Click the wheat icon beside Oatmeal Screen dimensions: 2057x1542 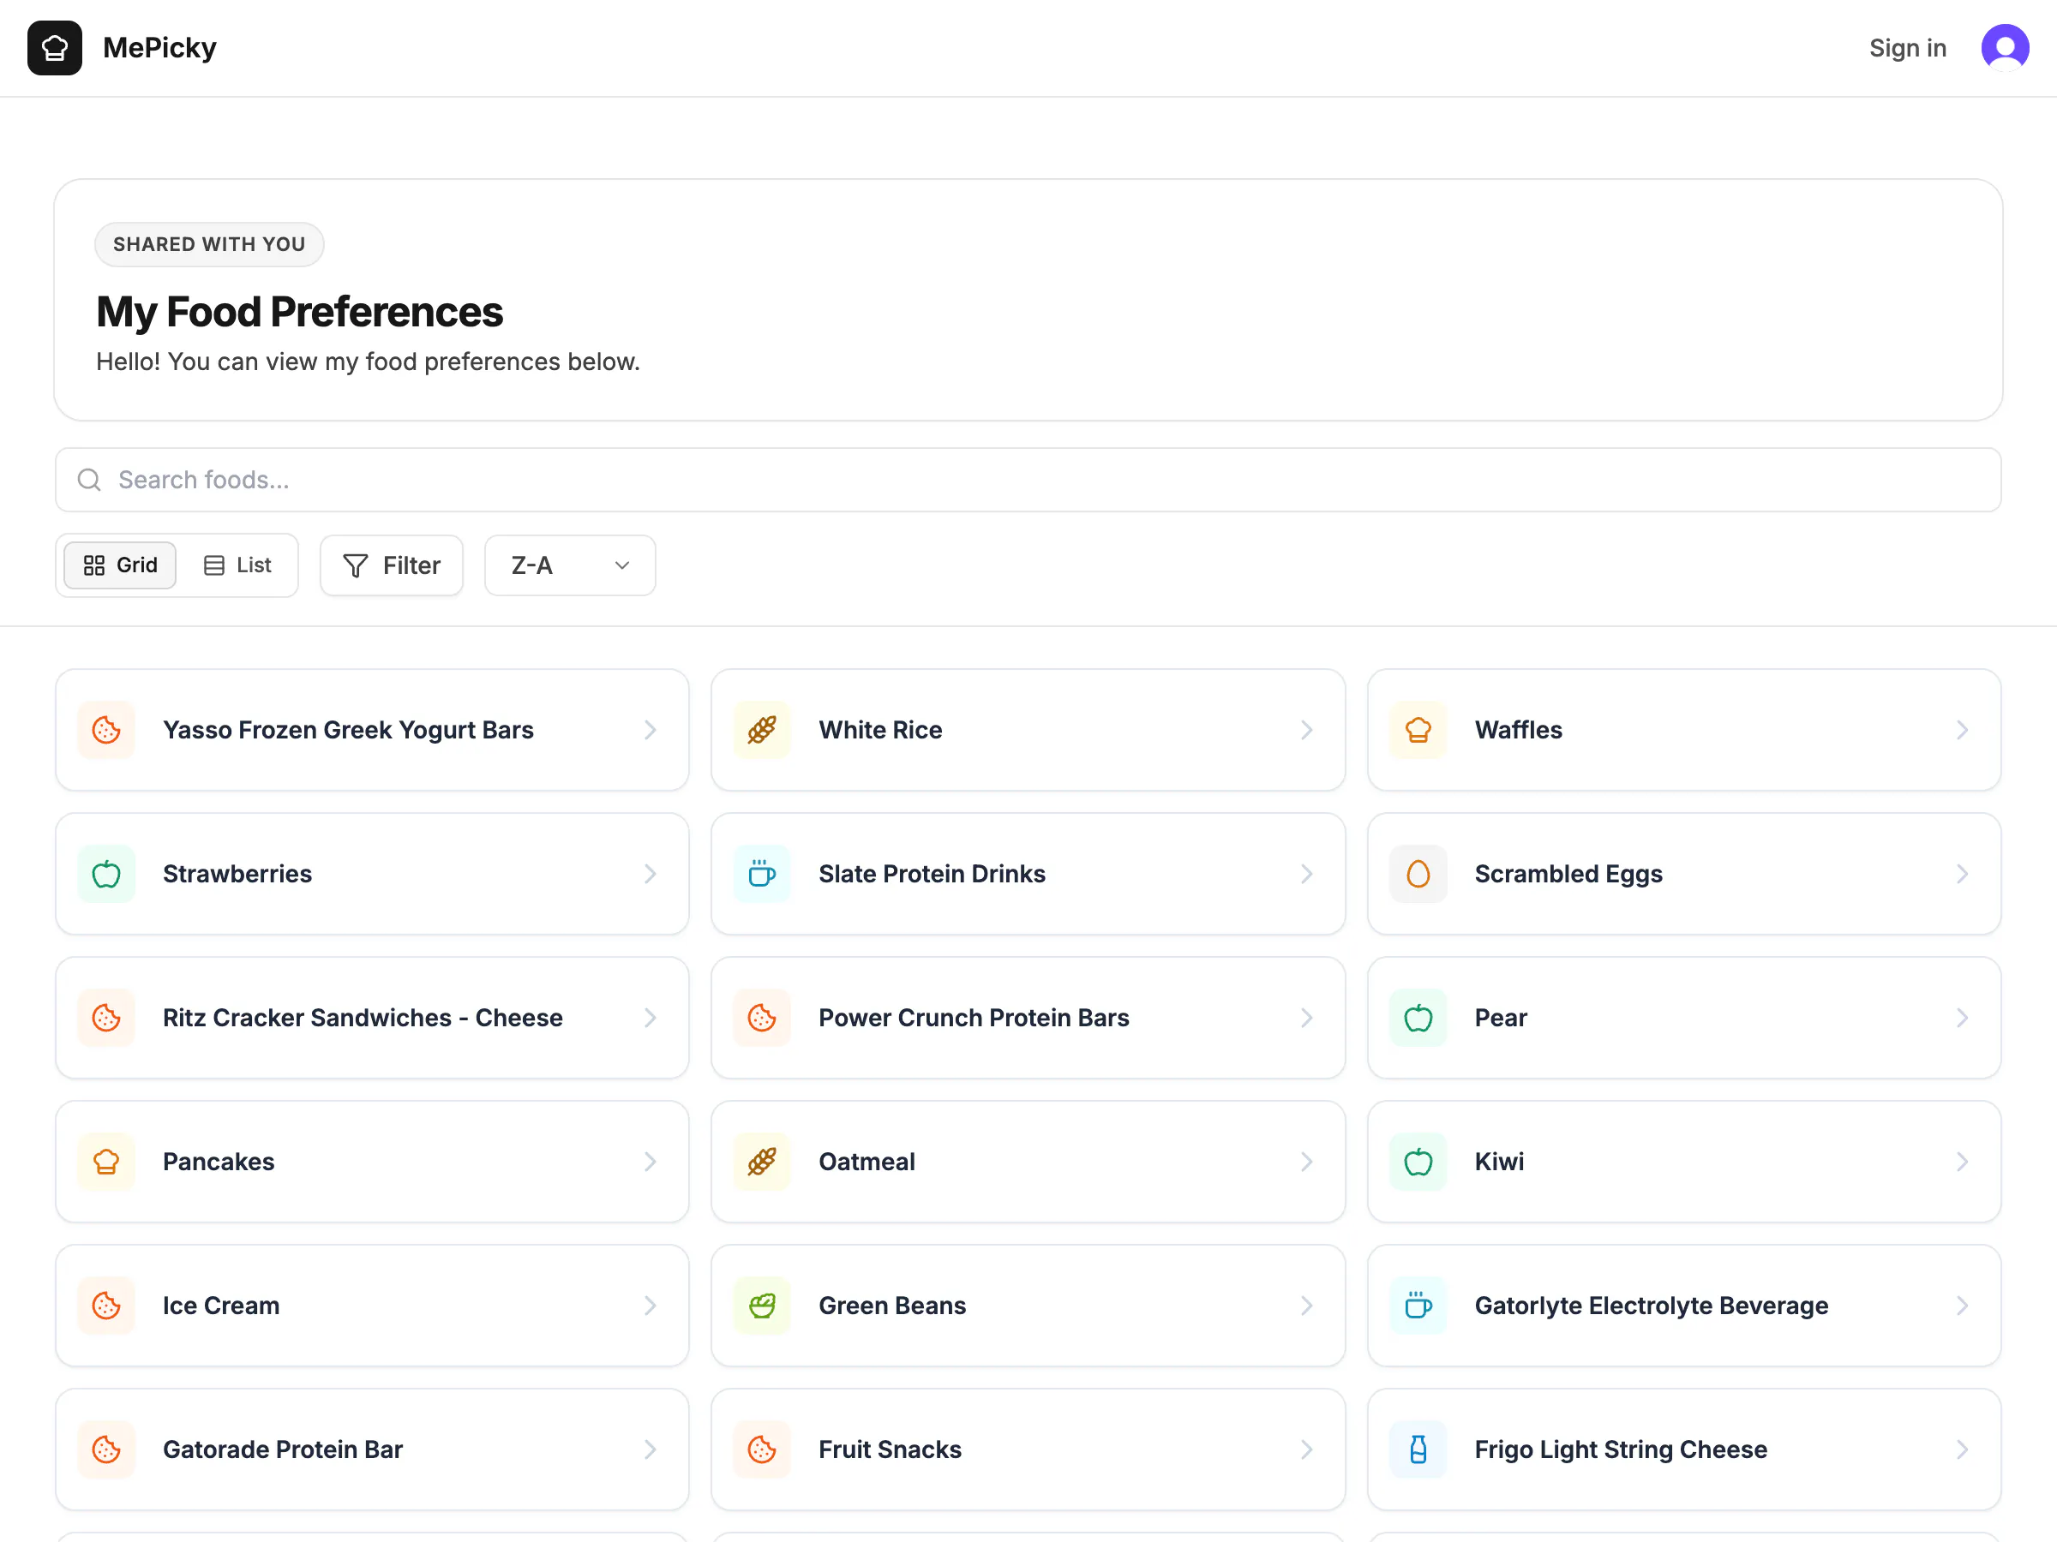762,1162
